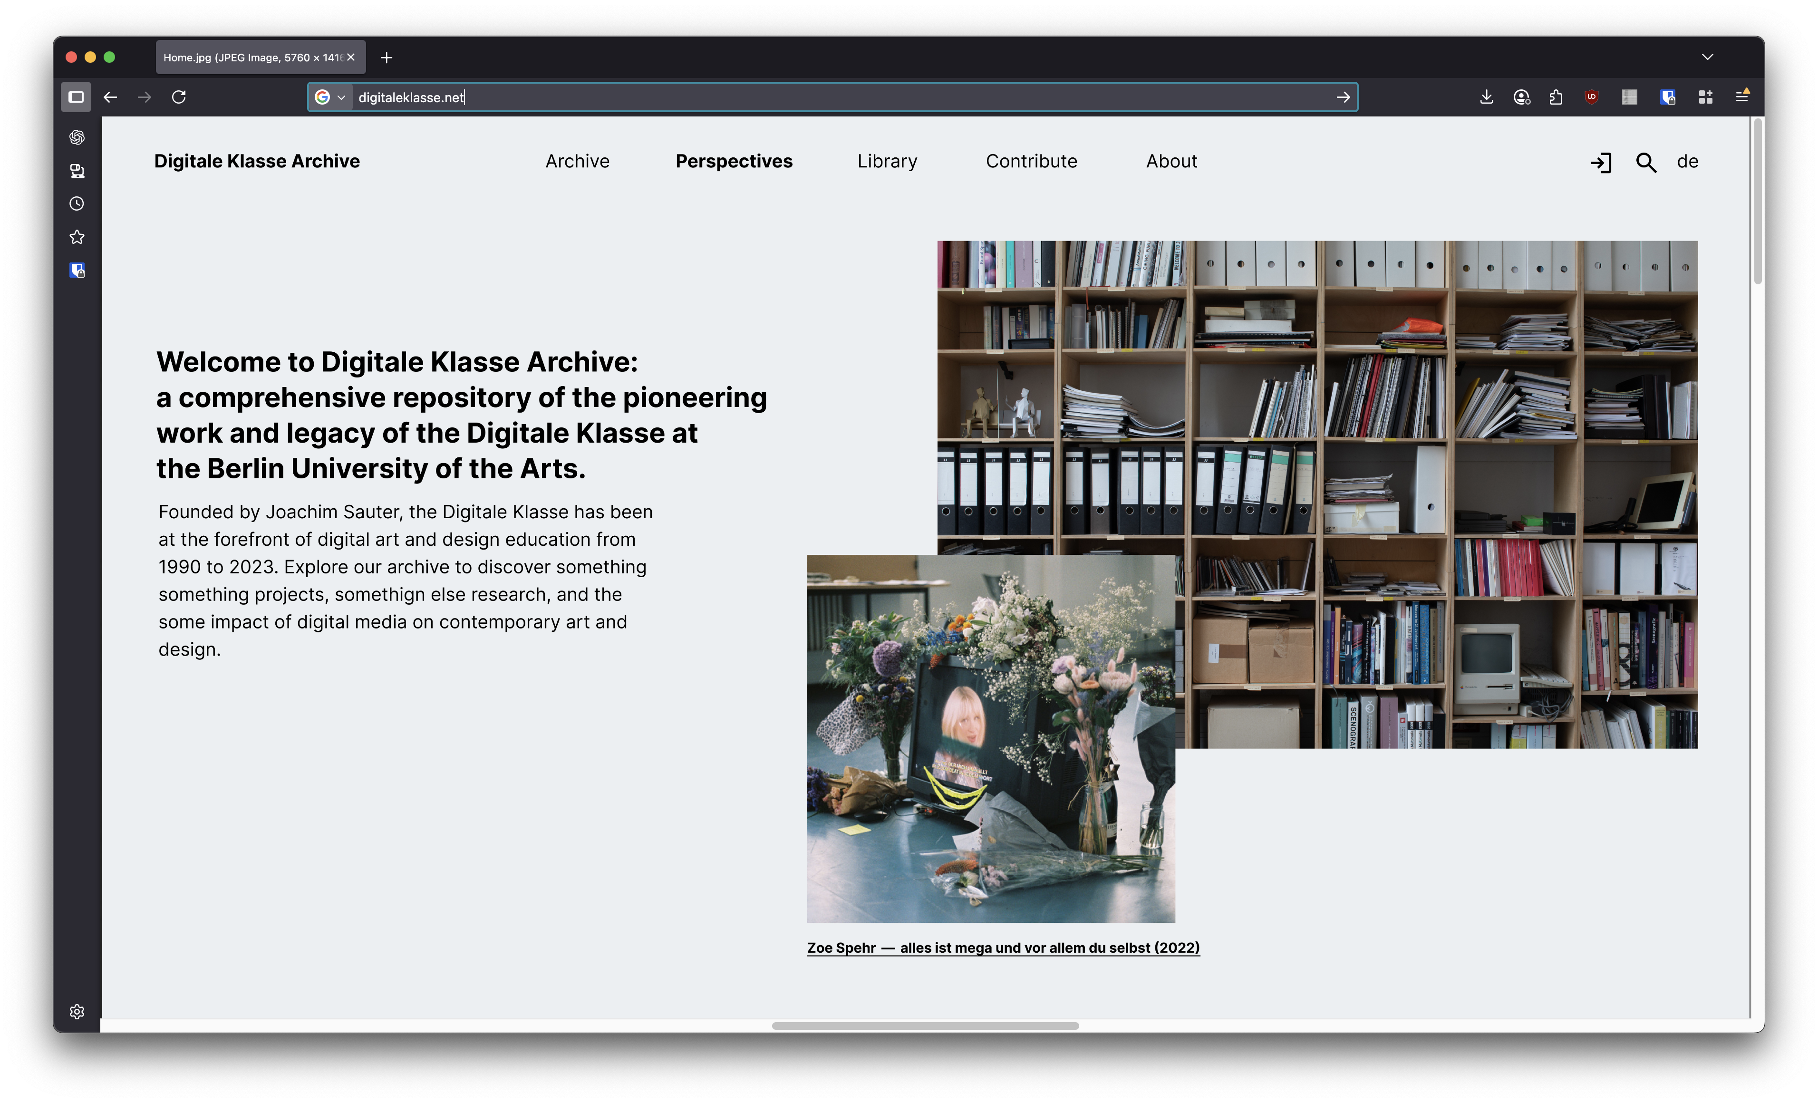Open the synced tabs sidebar icon

point(77,171)
